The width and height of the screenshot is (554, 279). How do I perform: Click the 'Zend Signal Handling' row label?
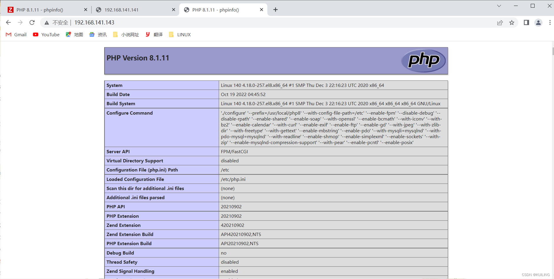pyautogui.click(x=130, y=271)
